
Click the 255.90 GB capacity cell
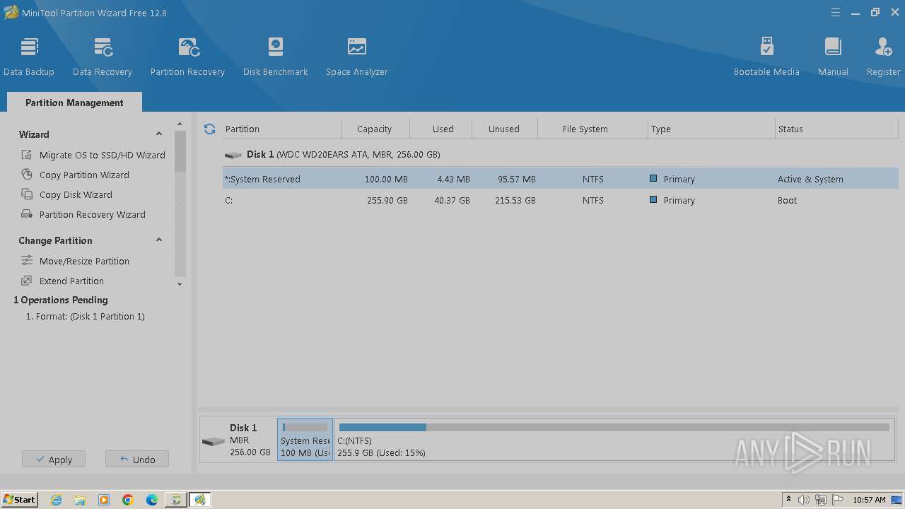387,200
